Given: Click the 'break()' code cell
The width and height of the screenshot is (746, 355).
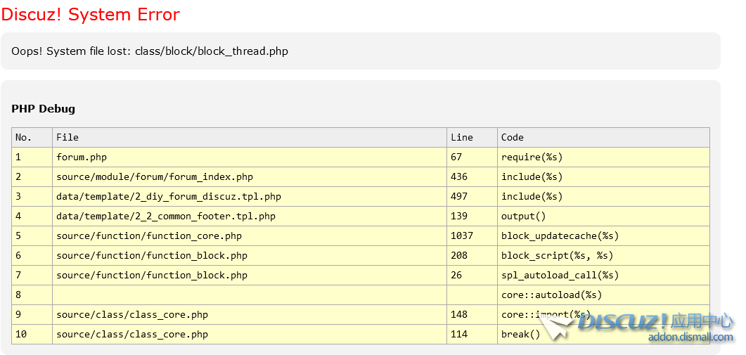Looking at the screenshot, I should 603,334.
